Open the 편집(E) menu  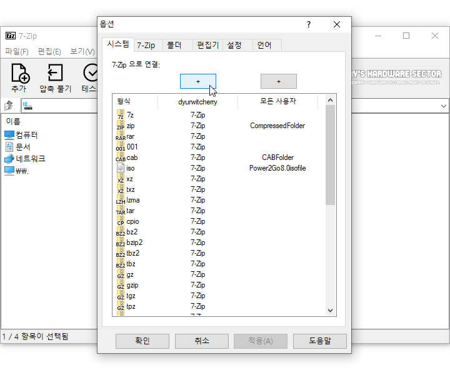[49, 52]
